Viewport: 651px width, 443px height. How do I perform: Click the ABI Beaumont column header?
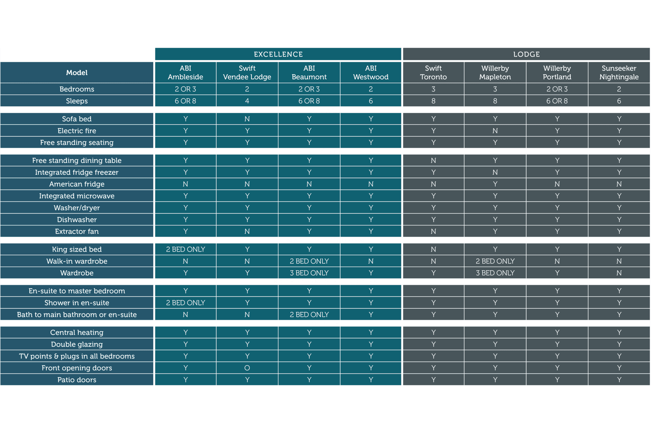(x=309, y=73)
